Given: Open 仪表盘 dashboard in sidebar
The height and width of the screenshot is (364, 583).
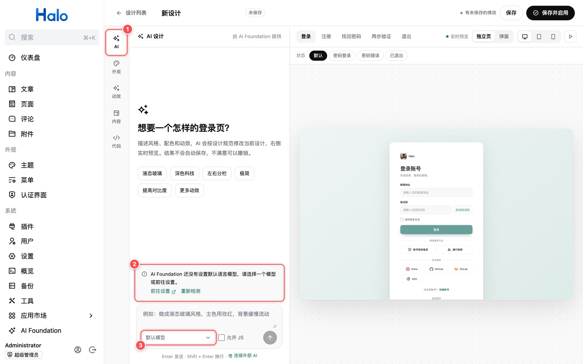Looking at the screenshot, I should [x=52, y=58].
